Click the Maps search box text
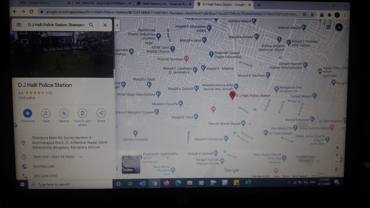This screenshot has width=370, height=208. [56, 25]
